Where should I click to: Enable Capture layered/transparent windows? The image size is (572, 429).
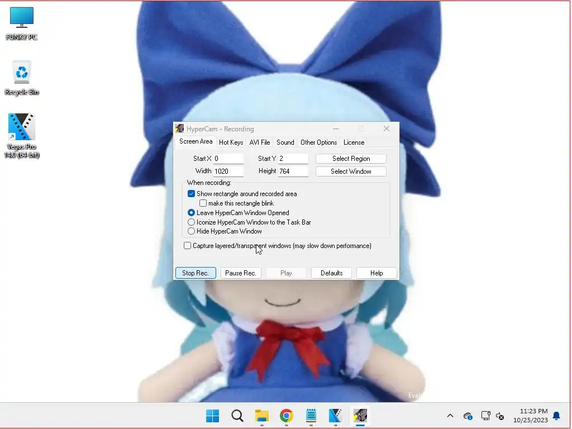coord(187,246)
